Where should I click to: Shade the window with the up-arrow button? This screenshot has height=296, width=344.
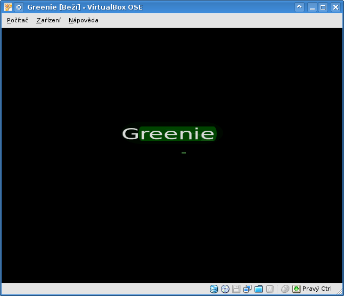pyautogui.click(x=299, y=7)
